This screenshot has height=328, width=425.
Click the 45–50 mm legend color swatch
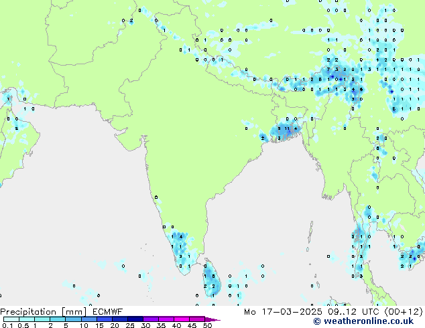pyautogui.click(x=197, y=319)
